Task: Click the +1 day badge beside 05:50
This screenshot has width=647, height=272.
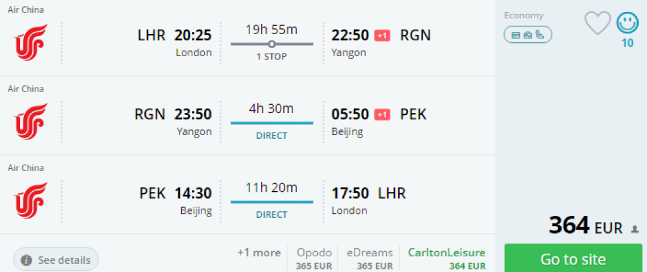Action: point(382,115)
